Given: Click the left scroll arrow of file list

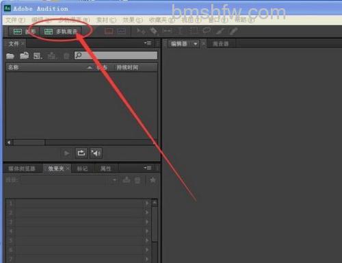Looking at the screenshot, I should 9,142.
